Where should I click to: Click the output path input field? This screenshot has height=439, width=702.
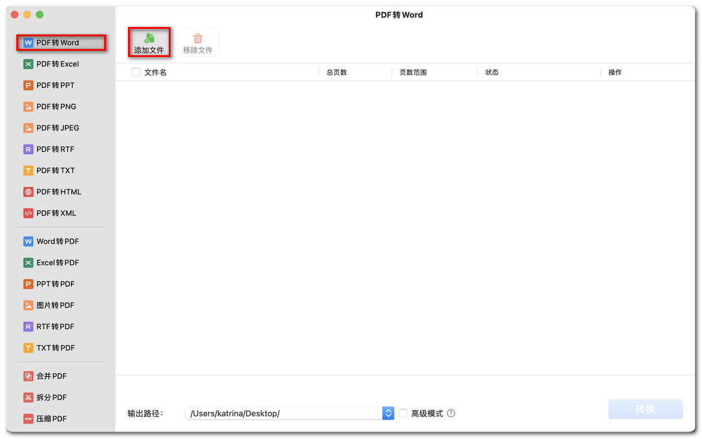click(282, 413)
